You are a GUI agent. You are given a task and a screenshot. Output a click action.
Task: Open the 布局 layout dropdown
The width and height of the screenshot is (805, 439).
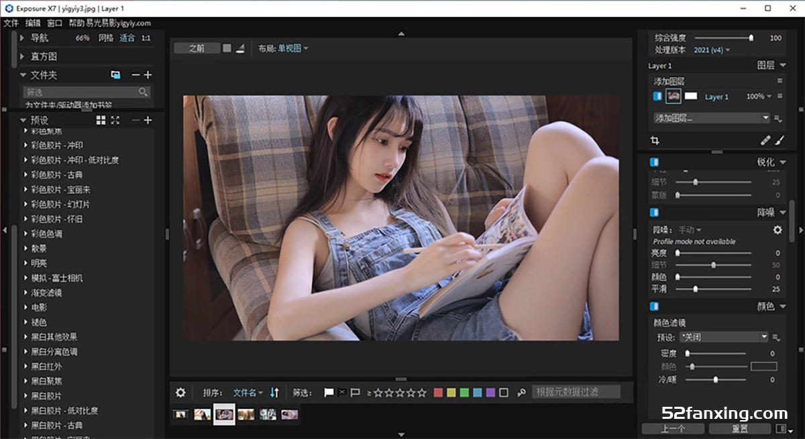tap(293, 48)
